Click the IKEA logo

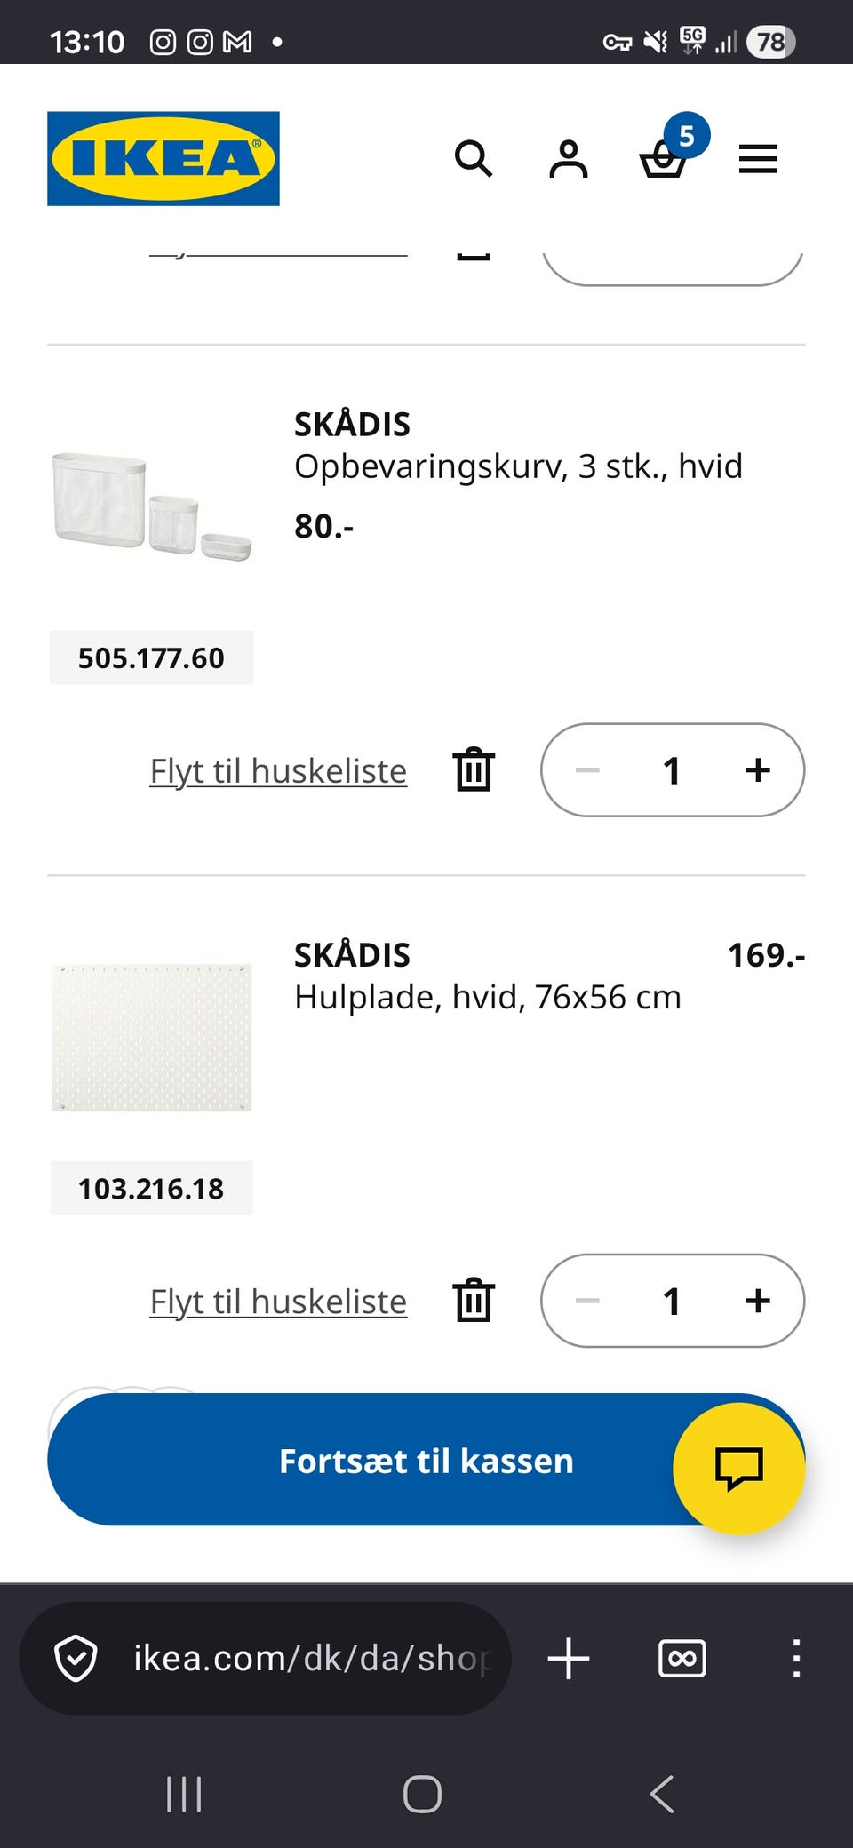coord(163,159)
